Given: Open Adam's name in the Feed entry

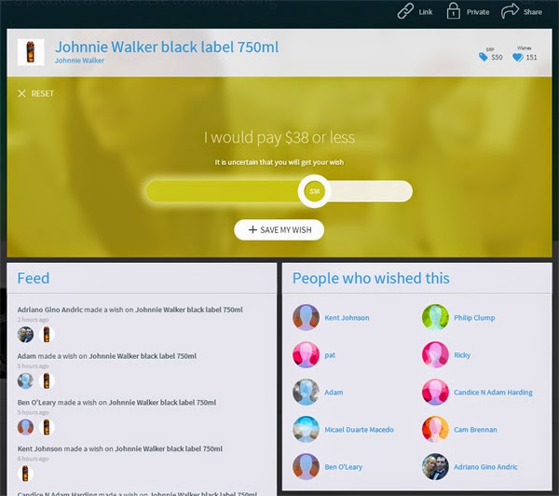Looking at the screenshot, I should pyautogui.click(x=27, y=356).
